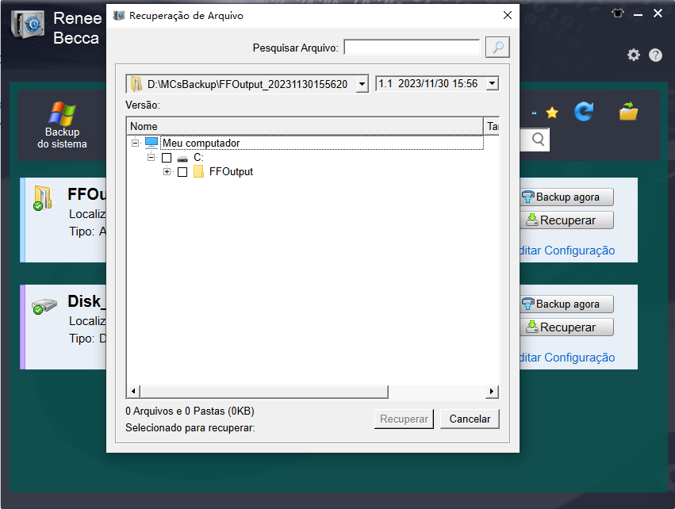The width and height of the screenshot is (675, 509).
Task: Click the yellow star favorites icon
Action: (x=552, y=113)
